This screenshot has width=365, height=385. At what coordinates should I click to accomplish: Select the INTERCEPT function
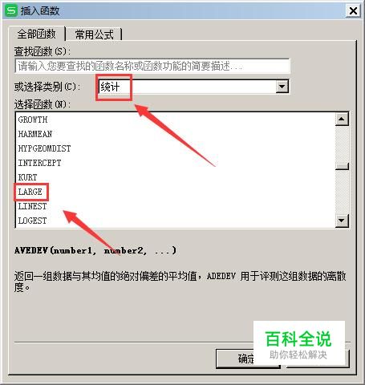(39, 163)
